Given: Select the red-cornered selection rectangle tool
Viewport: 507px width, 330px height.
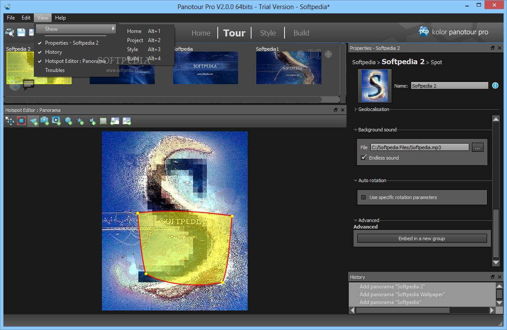Looking at the screenshot, I should click(x=21, y=121).
